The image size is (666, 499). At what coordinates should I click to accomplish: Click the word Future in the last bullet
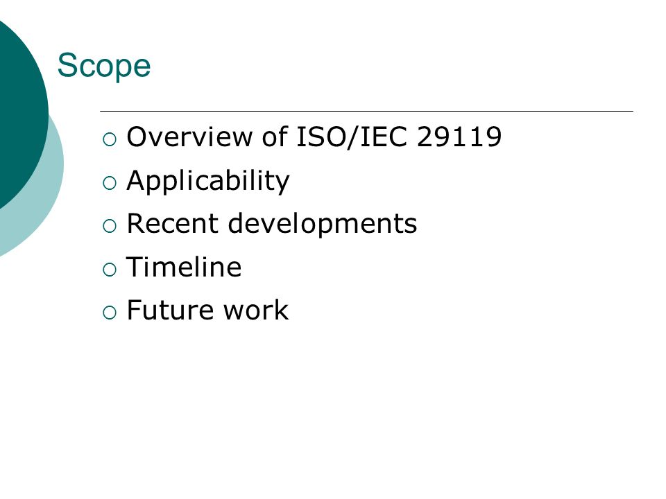pos(171,310)
